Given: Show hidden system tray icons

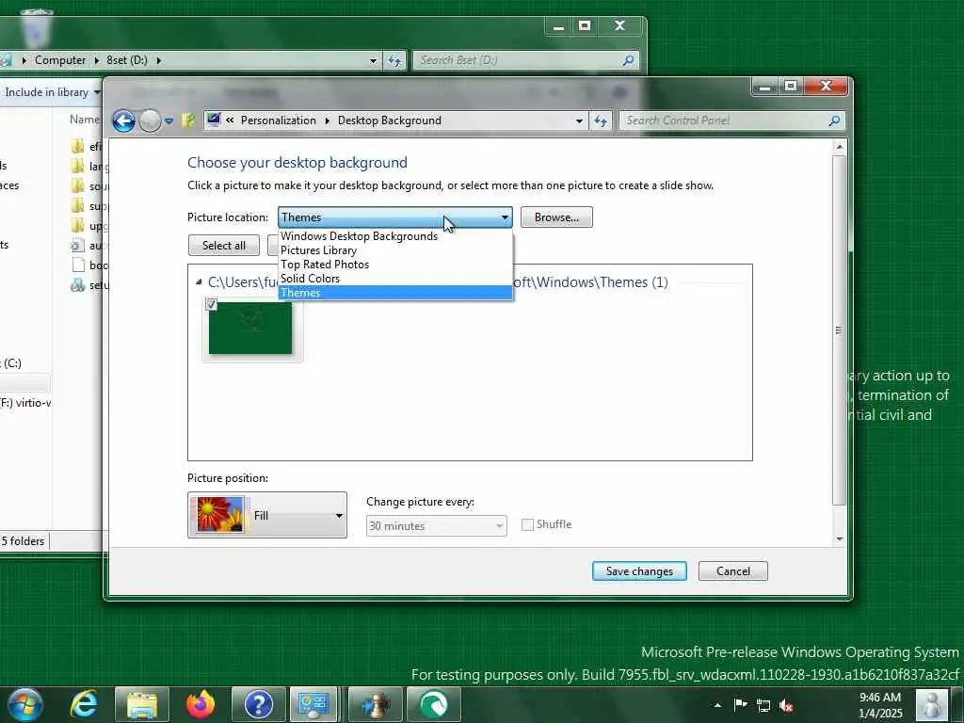Looking at the screenshot, I should pos(717,705).
